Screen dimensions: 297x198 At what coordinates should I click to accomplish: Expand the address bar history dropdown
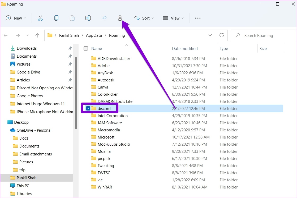210,35
